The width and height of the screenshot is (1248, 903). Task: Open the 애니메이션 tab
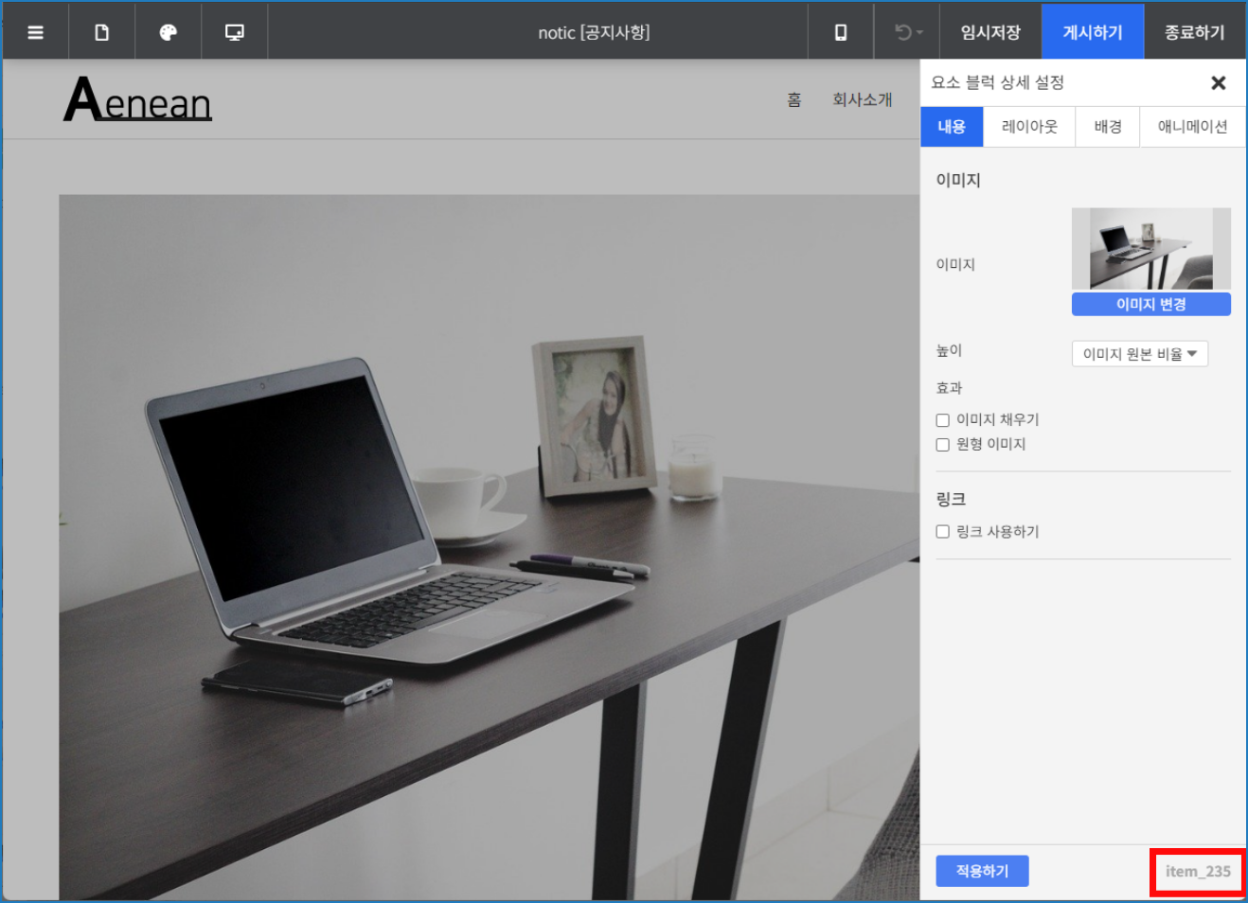coord(1192,127)
